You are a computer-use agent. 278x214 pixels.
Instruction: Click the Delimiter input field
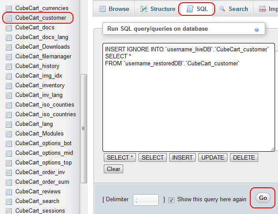[146, 200]
